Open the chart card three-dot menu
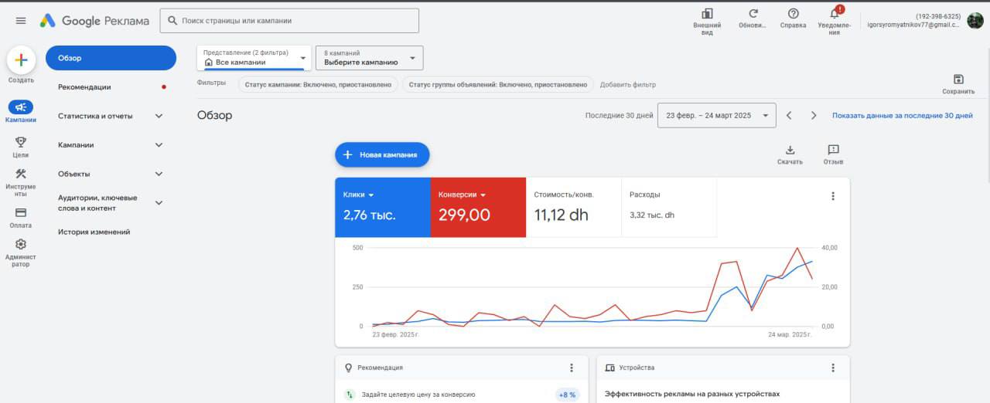 coord(833,196)
